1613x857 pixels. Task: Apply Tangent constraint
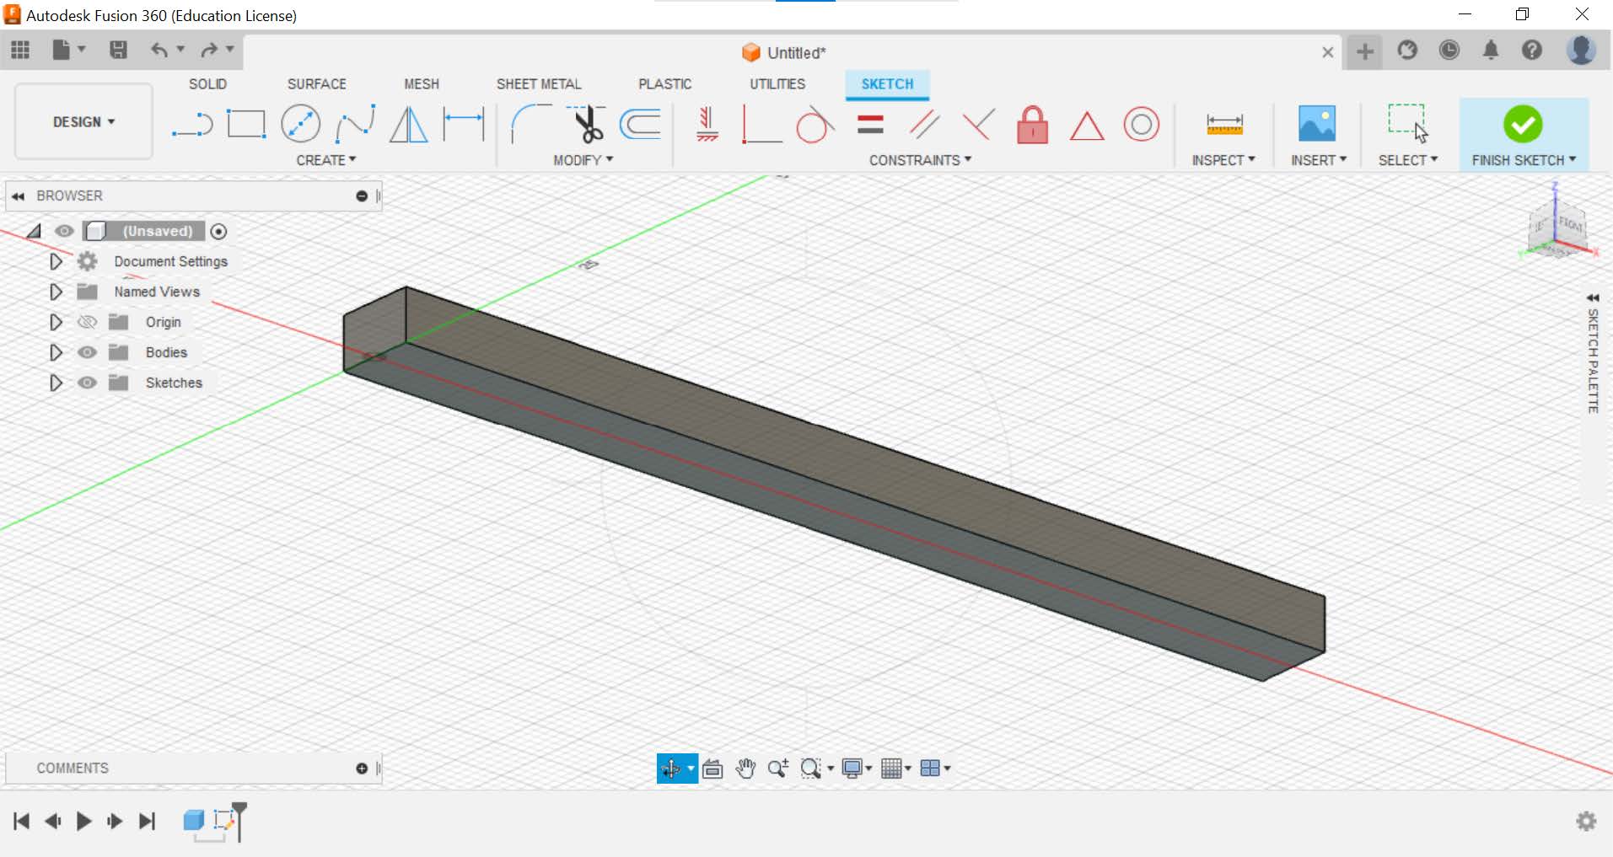pyautogui.click(x=815, y=125)
